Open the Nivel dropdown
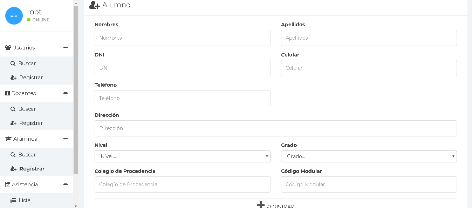This screenshot has height=208, width=472. [182, 156]
